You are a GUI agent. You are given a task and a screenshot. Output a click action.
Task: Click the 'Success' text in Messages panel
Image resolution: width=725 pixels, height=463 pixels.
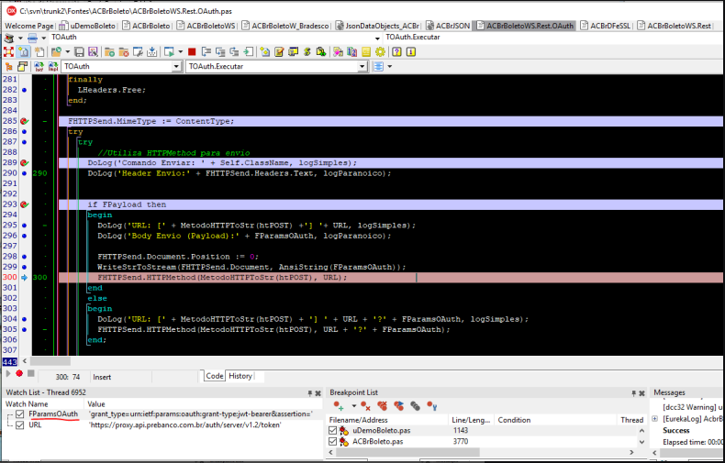[x=676, y=430]
